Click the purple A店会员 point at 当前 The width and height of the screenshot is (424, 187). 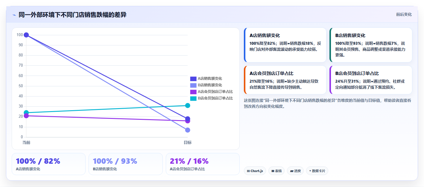(x=26, y=116)
